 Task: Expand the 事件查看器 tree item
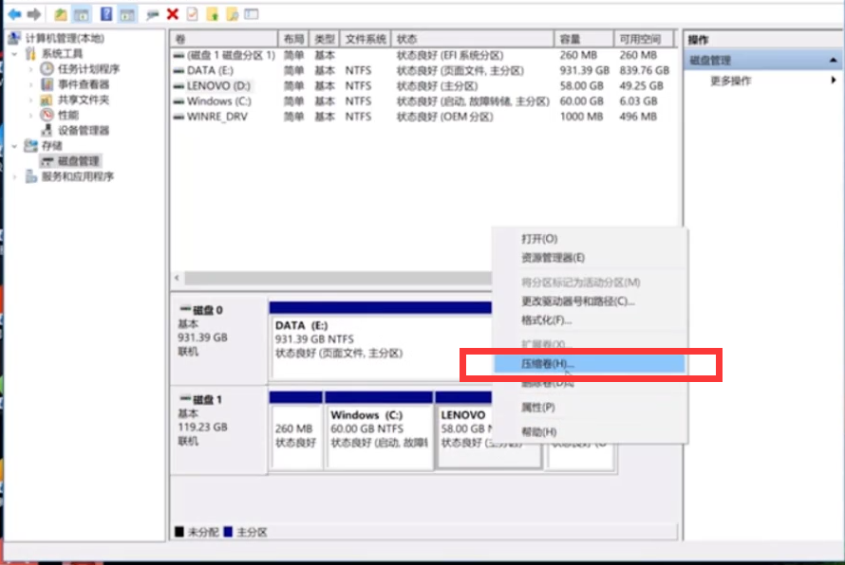click(29, 85)
